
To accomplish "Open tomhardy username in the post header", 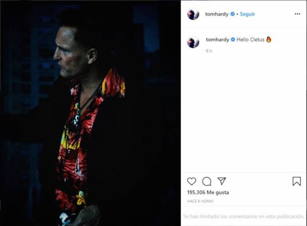I will (217, 14).
